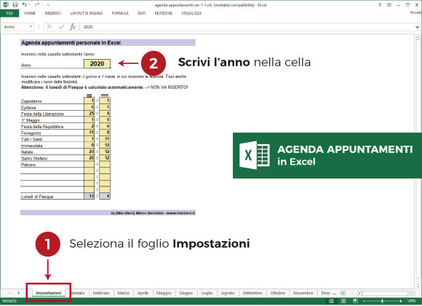422x306 pixels.
Task: Open the INSERISCI ribbon tab
Action: click(53, 13)
